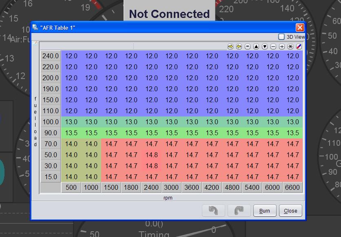The height and width of the screenshot is (237, 341).
Task: Select the 1500 rpm bin field
Action: [x=111, y=187]
